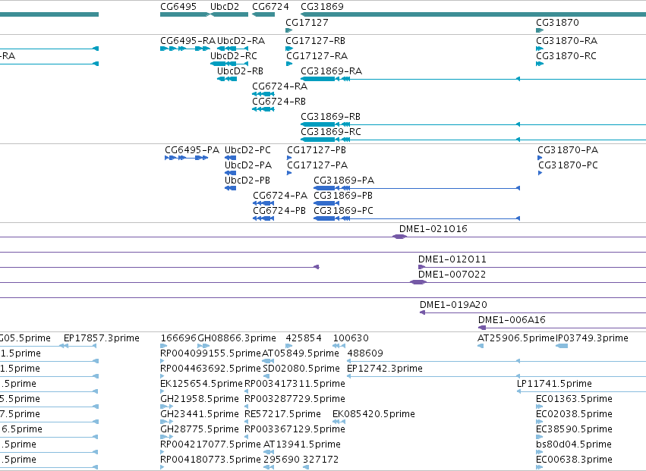This screenshot has height=471, width=646.
Task: Click protein label UbcD2-PA
Action: 248,165
